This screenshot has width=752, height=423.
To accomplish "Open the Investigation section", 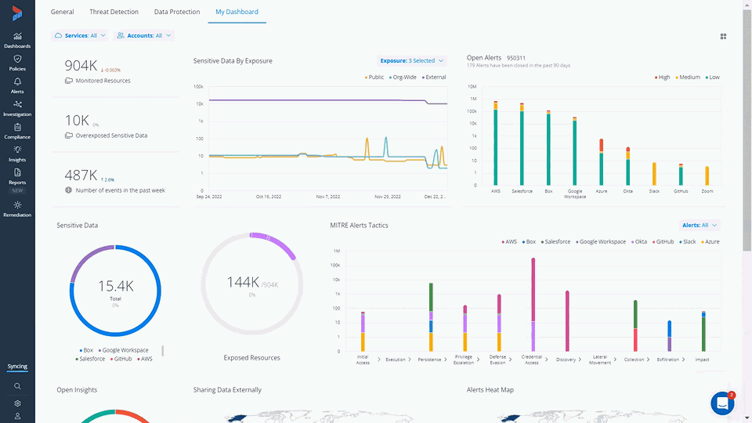I will [x=17, y=108].
